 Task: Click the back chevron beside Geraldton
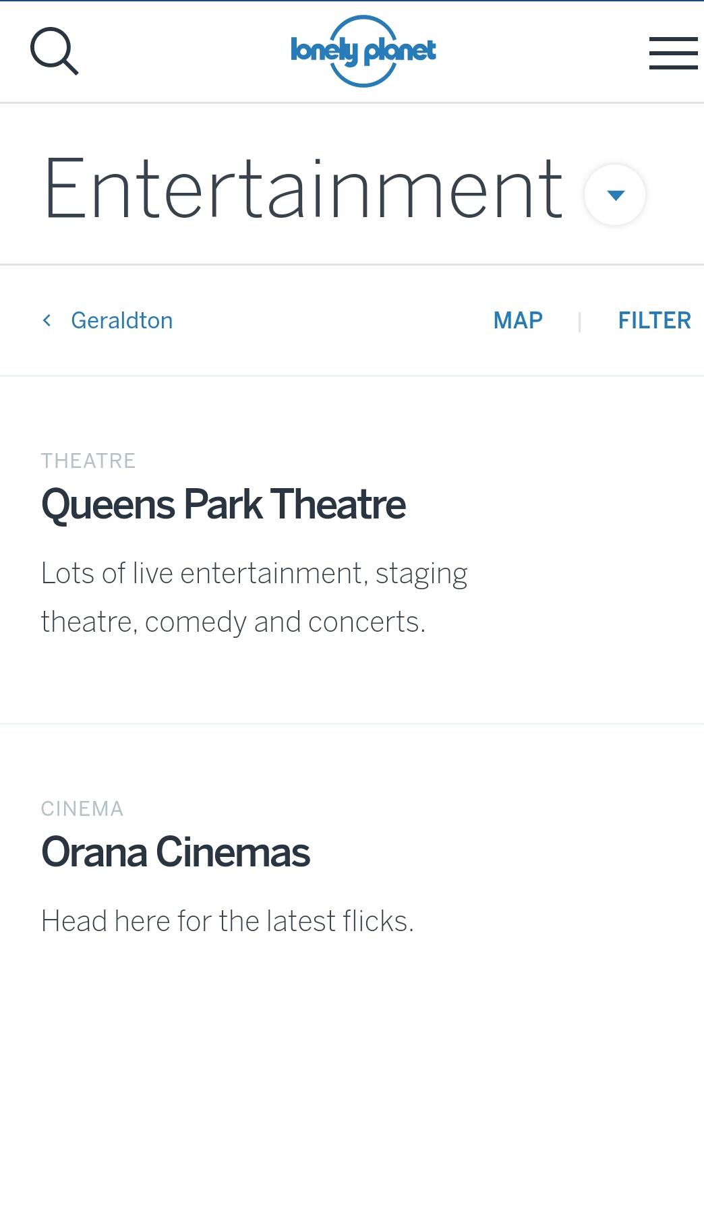point(47,320)
